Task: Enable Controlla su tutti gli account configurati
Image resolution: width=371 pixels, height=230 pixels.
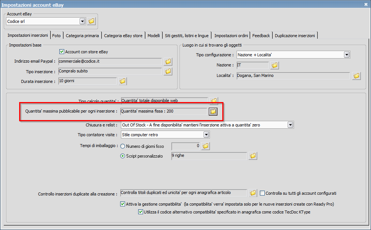Action: (262, 193)
